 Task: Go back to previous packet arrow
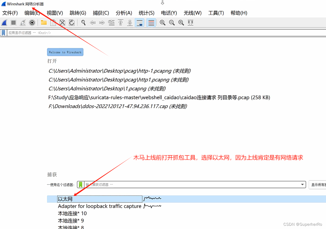point(93,23)
